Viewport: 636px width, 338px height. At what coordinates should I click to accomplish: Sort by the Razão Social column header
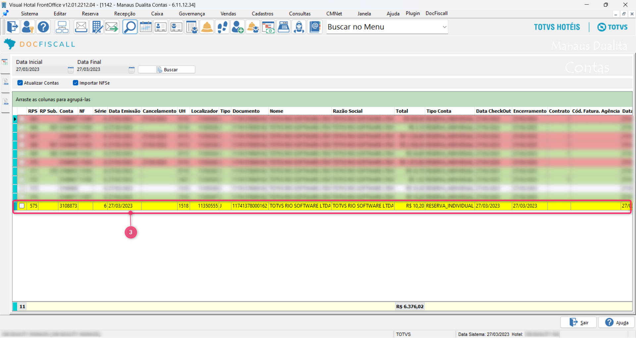pos(363,111)
